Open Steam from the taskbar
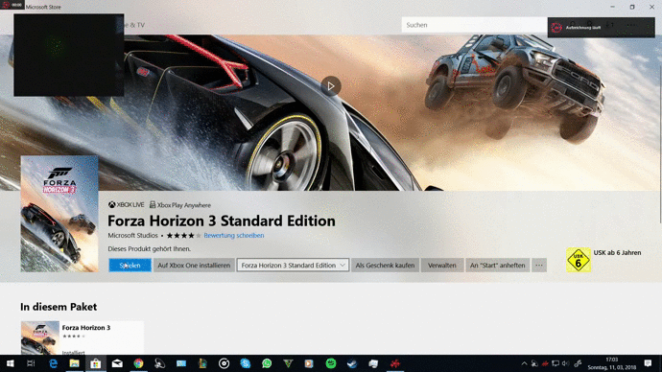This screenshot has width=662, height=372. (x=352, y=363)
